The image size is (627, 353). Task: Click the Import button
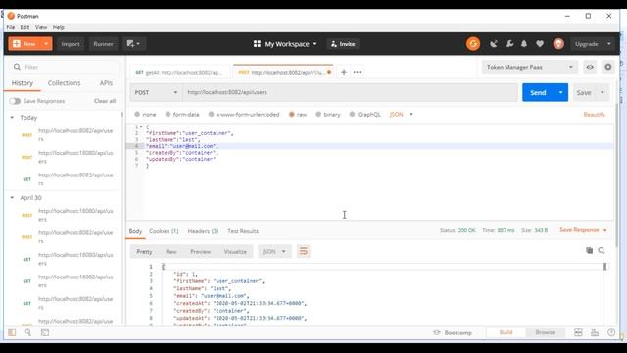[71, 44]
